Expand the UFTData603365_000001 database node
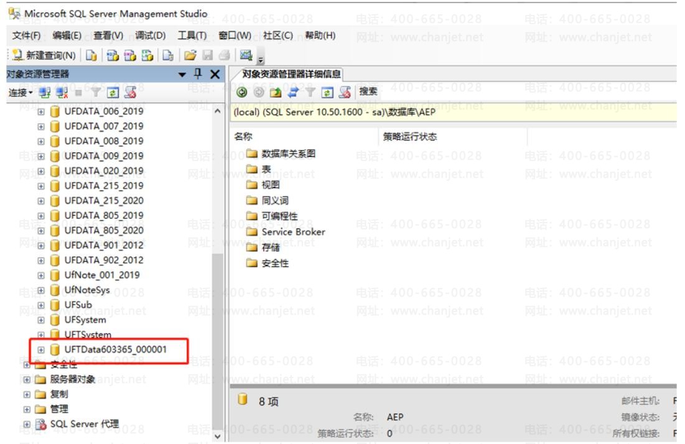Viewport: 685px width, 444px height. pyautogui.click(x=40, y=349)
